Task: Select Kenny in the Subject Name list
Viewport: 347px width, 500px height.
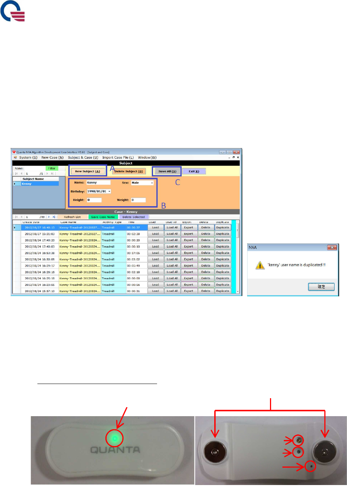Action: [x=40, y=184]
